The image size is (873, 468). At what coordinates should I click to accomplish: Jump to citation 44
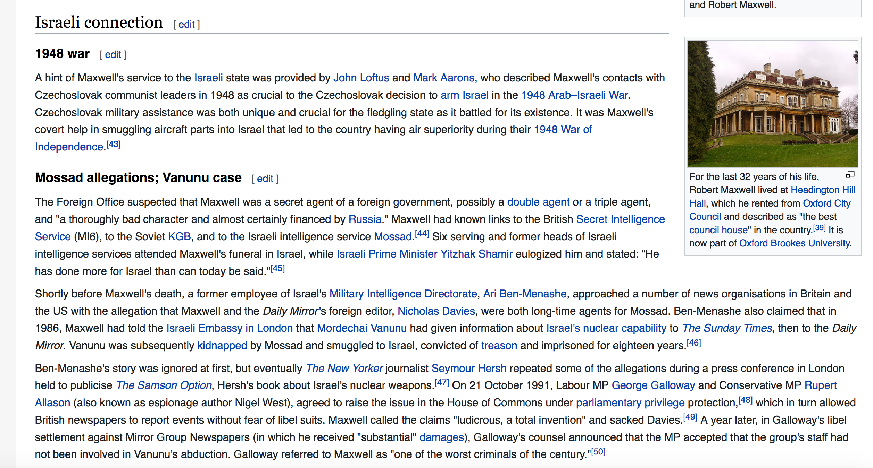click(x=422, y=234)
